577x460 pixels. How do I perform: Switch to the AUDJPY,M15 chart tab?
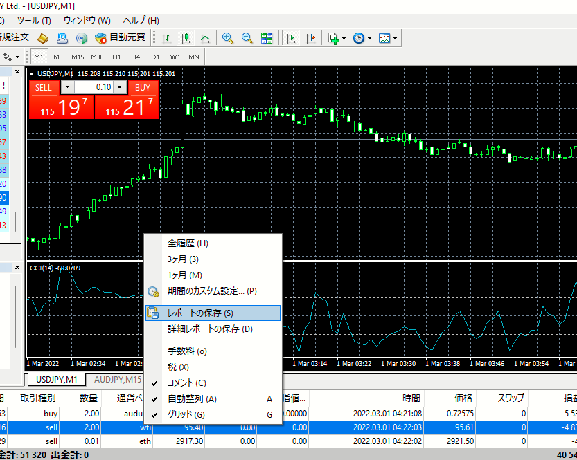(x=118, y=379)
